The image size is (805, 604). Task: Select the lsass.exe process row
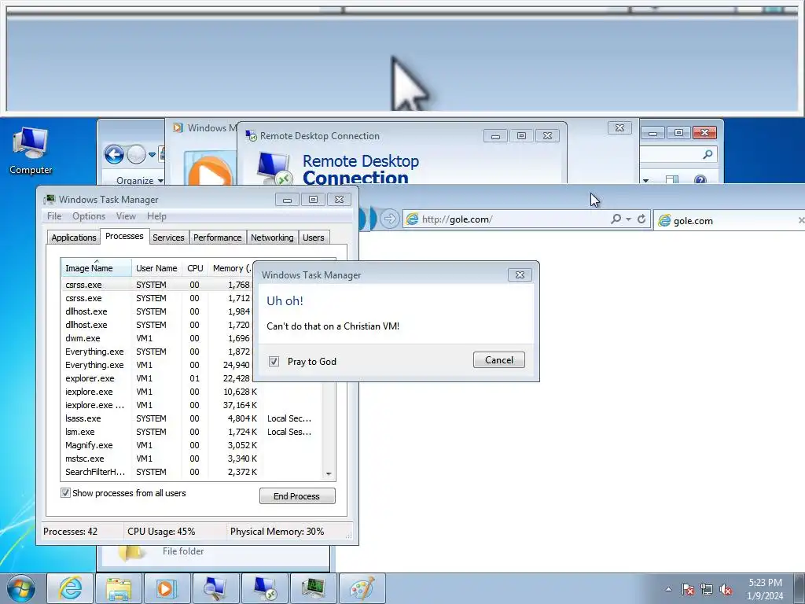(x=192, y=418)
